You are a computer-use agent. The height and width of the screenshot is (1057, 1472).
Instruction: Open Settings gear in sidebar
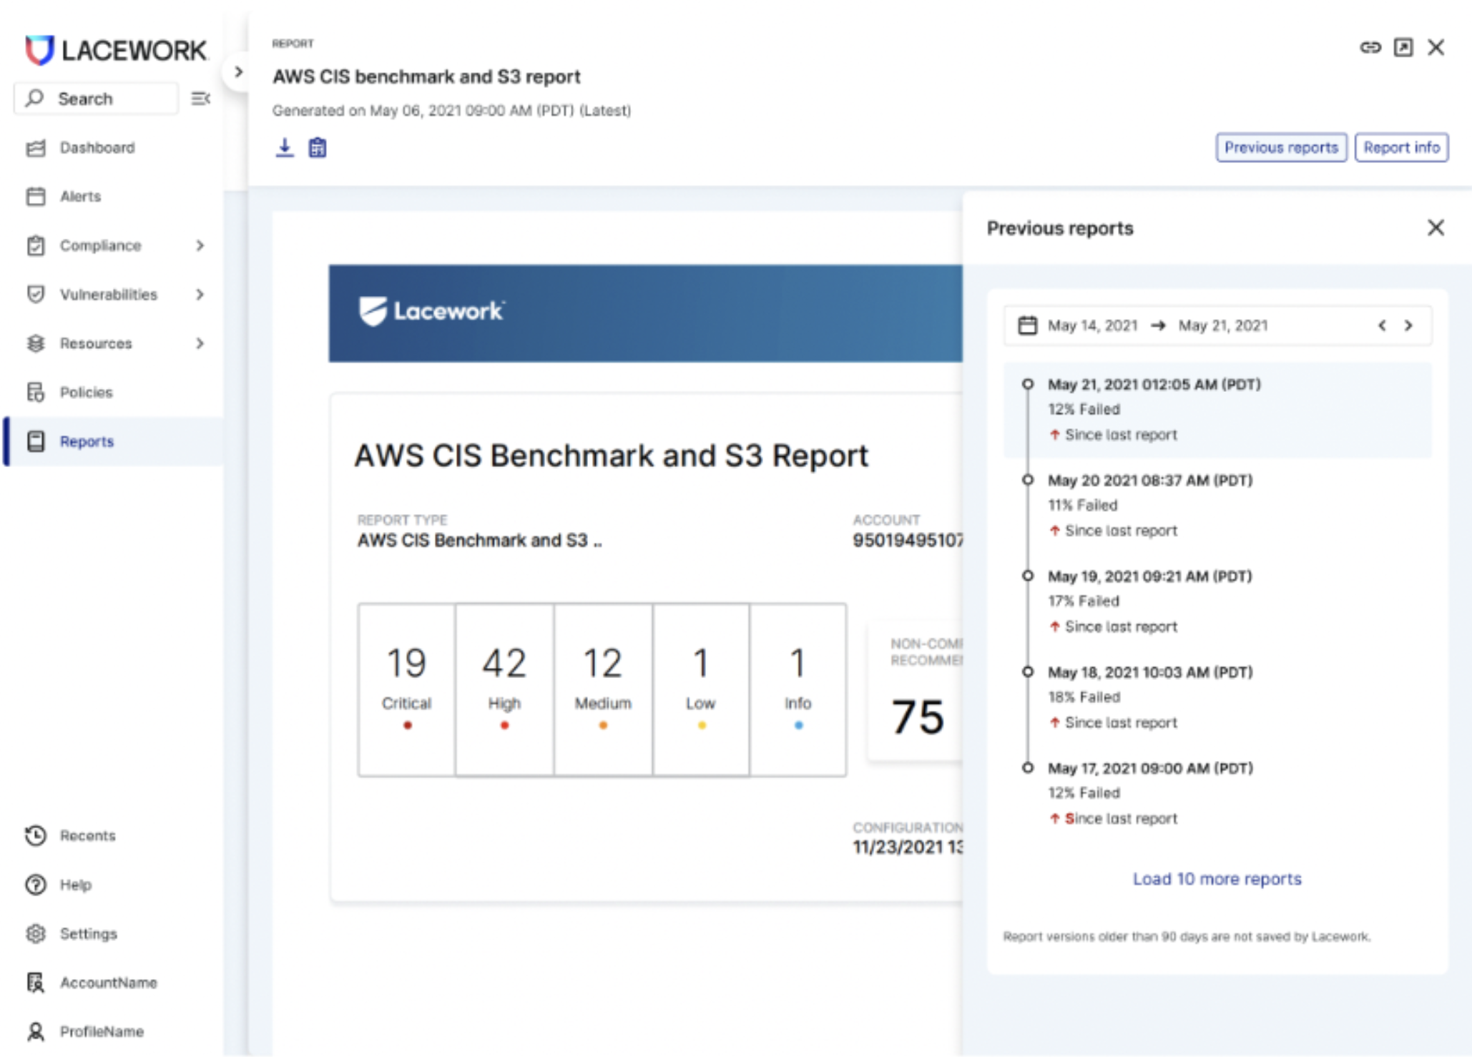point(36,933)
